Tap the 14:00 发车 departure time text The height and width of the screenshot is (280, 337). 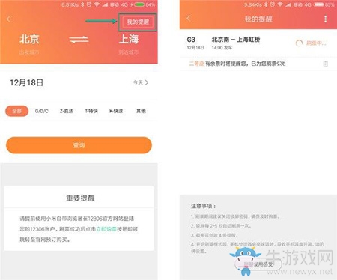(x=222, y=48)
